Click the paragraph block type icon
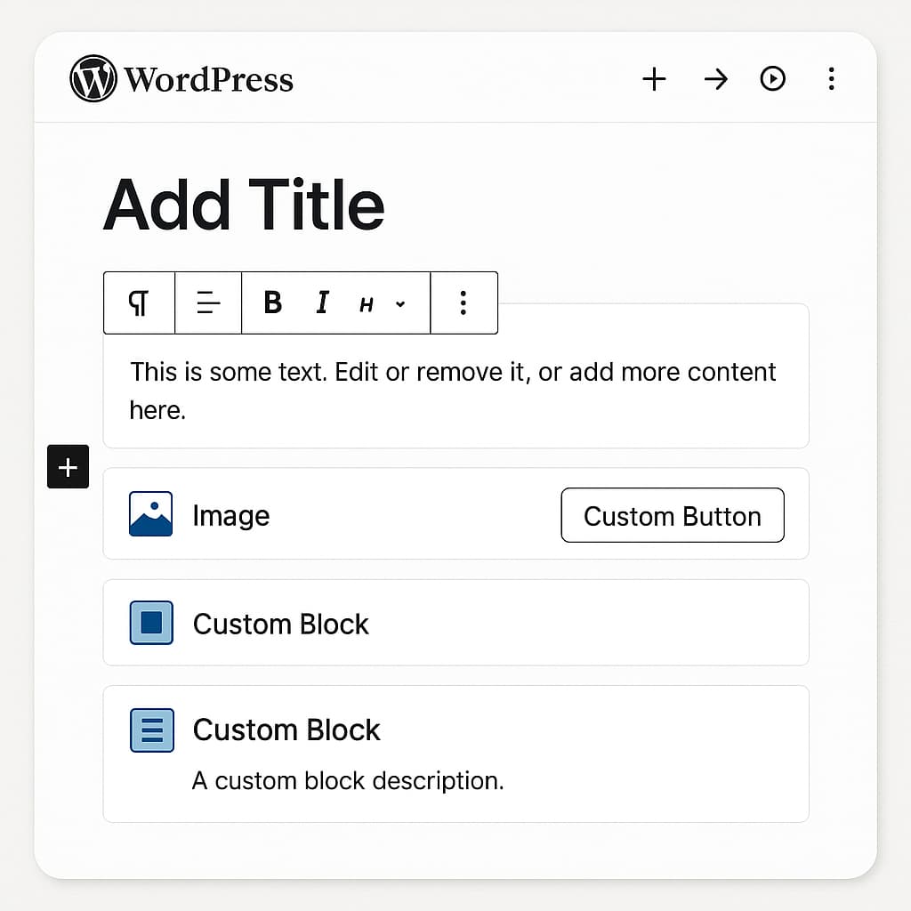This screenshot has height=911, width=911. pyautogui.click(x=139, y=303)
